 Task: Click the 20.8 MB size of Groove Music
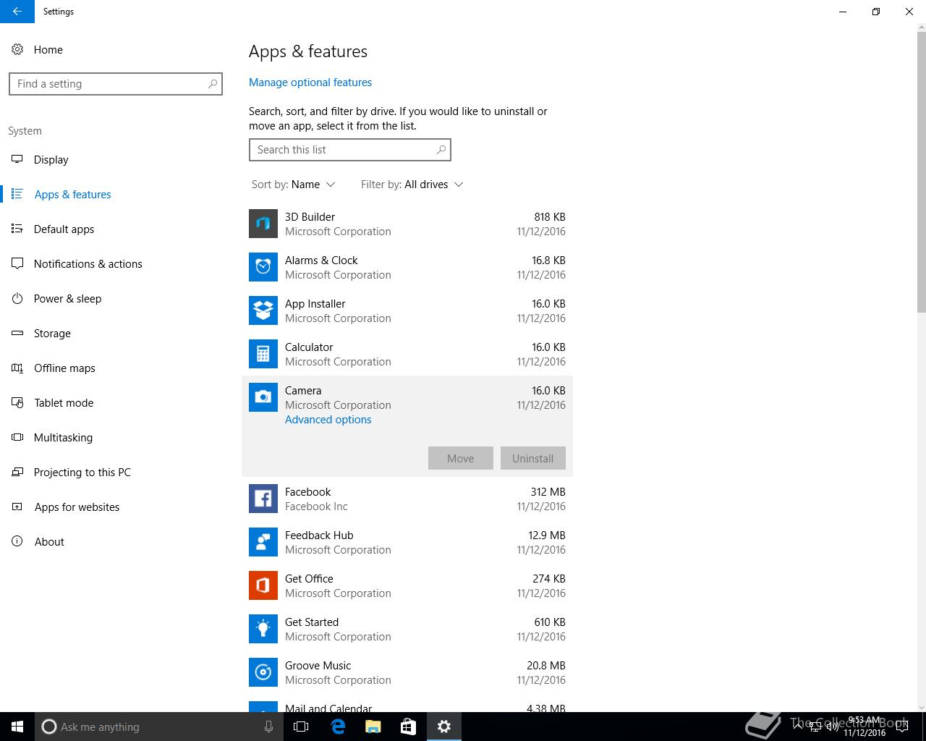(x=546, y=666)
